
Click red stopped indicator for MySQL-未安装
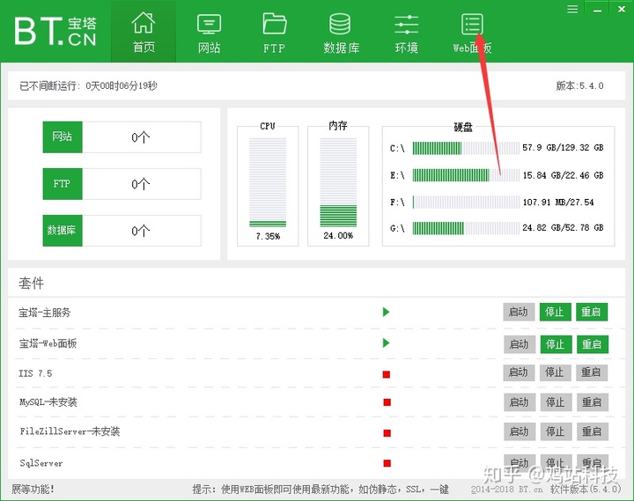coord(387,402)
